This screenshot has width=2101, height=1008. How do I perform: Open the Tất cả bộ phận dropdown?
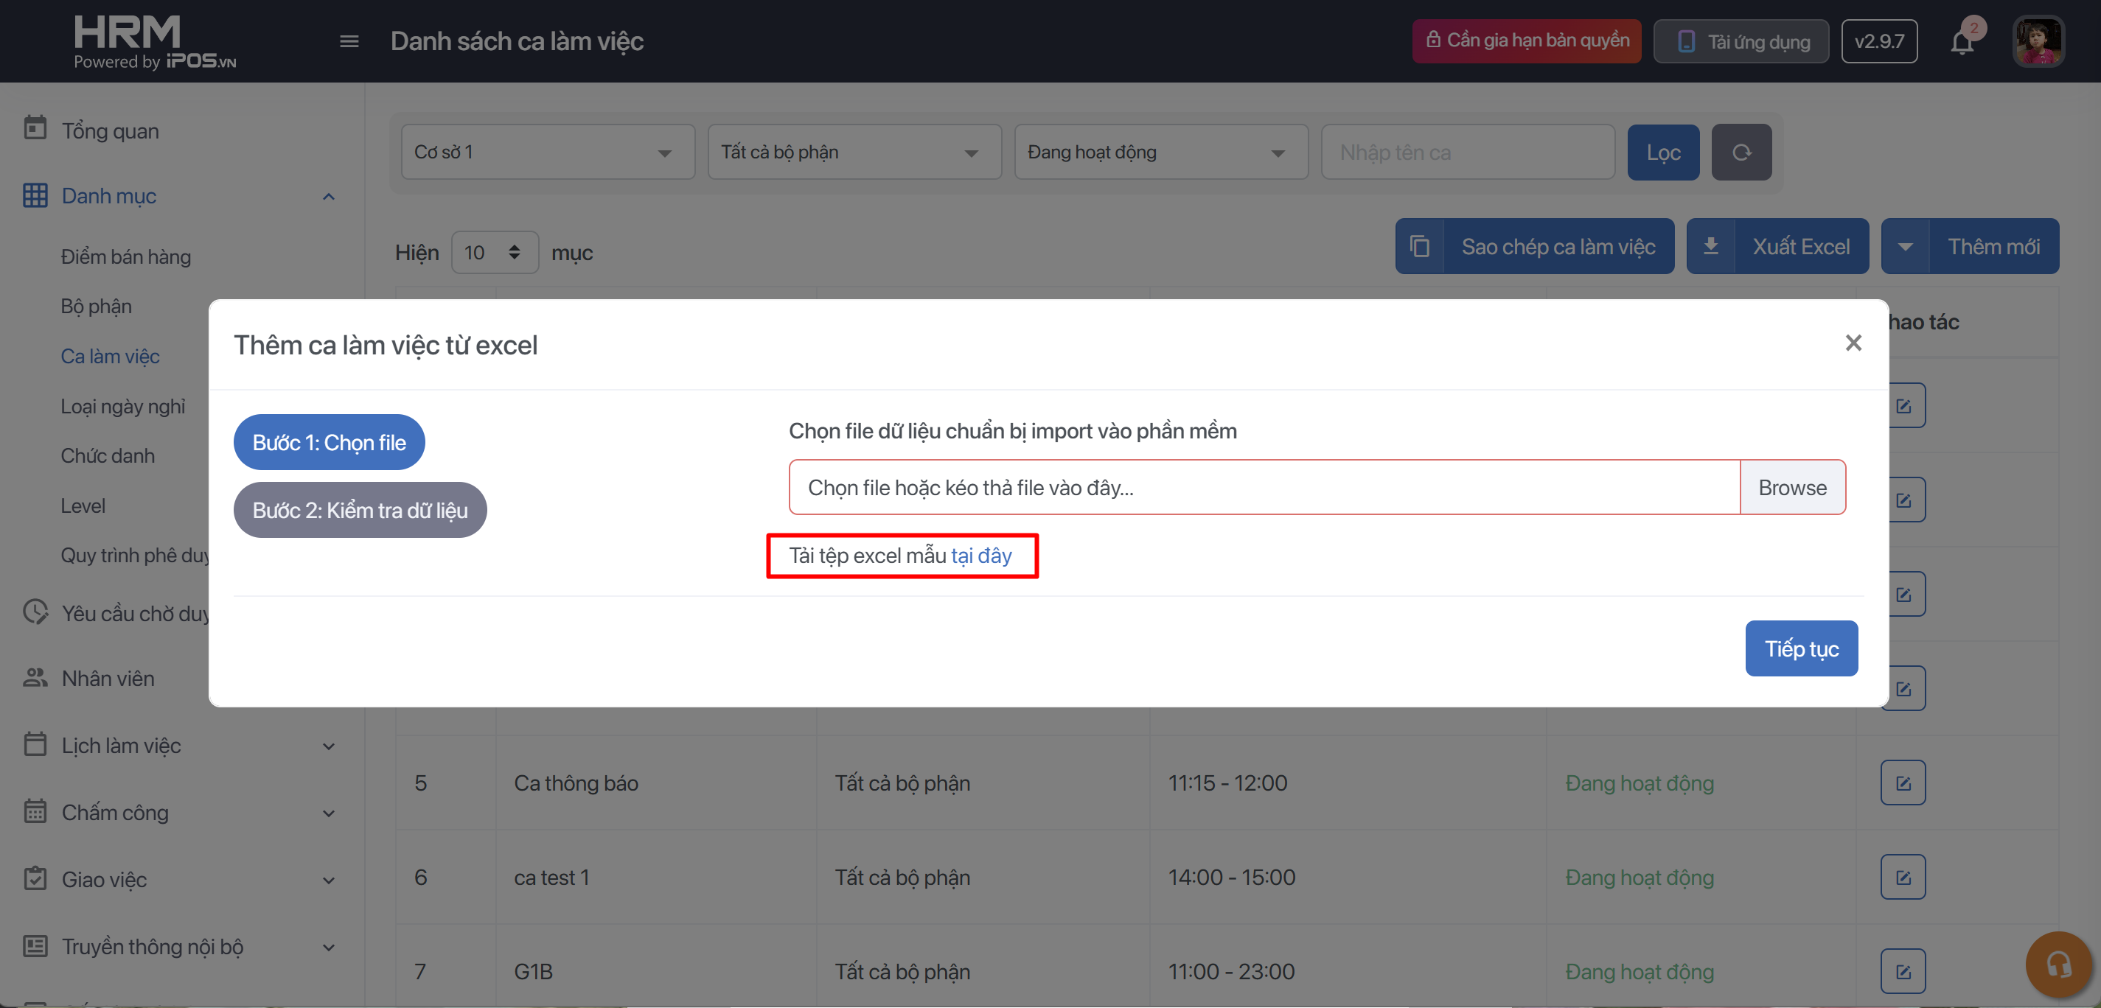pyautogui.click(x=854, y=153)
